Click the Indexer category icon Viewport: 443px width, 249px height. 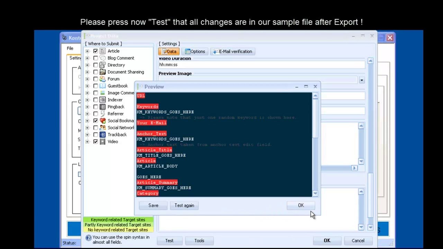click(102, 100)
